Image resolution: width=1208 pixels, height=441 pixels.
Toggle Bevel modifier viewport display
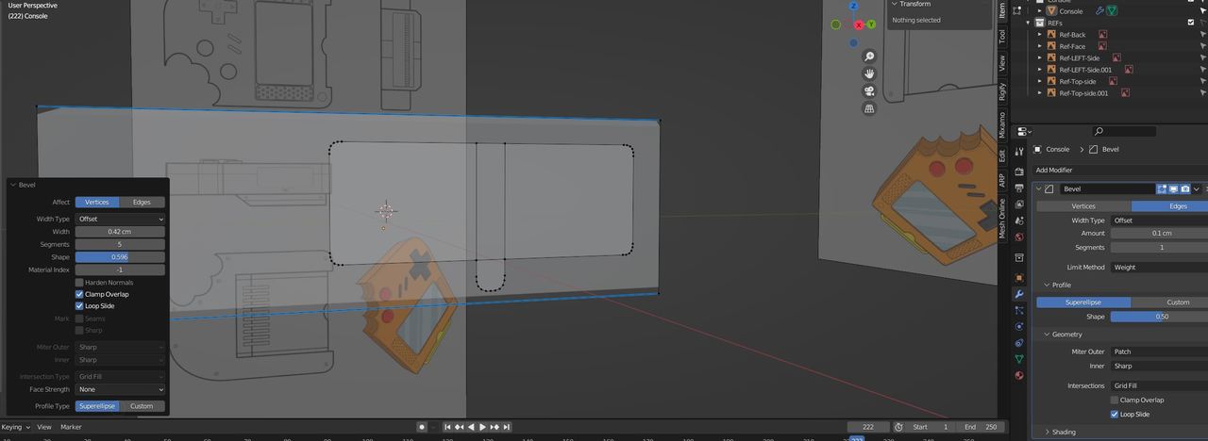[x=1174, y=188]
